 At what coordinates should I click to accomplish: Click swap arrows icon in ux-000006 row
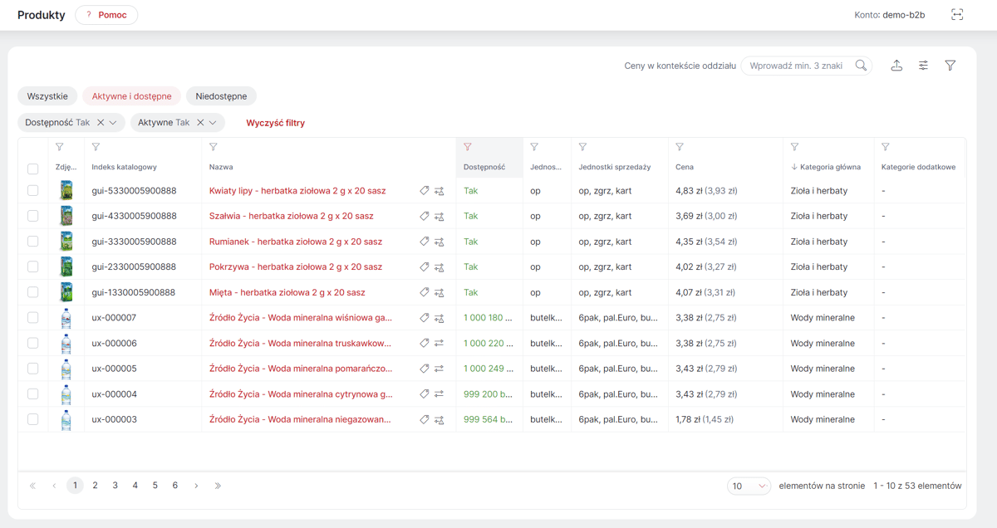click(440, 343)
